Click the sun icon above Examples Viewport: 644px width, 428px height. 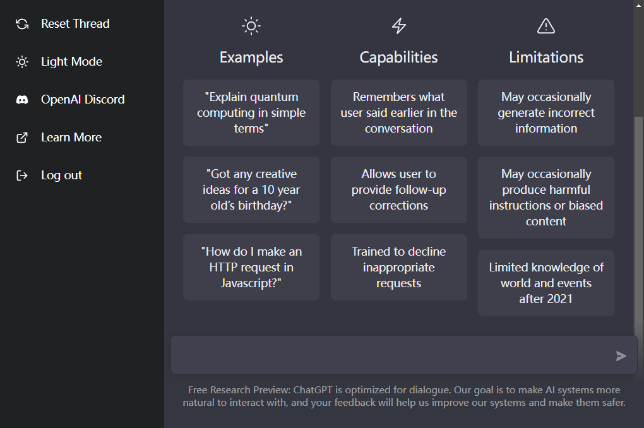coord(251,26)
